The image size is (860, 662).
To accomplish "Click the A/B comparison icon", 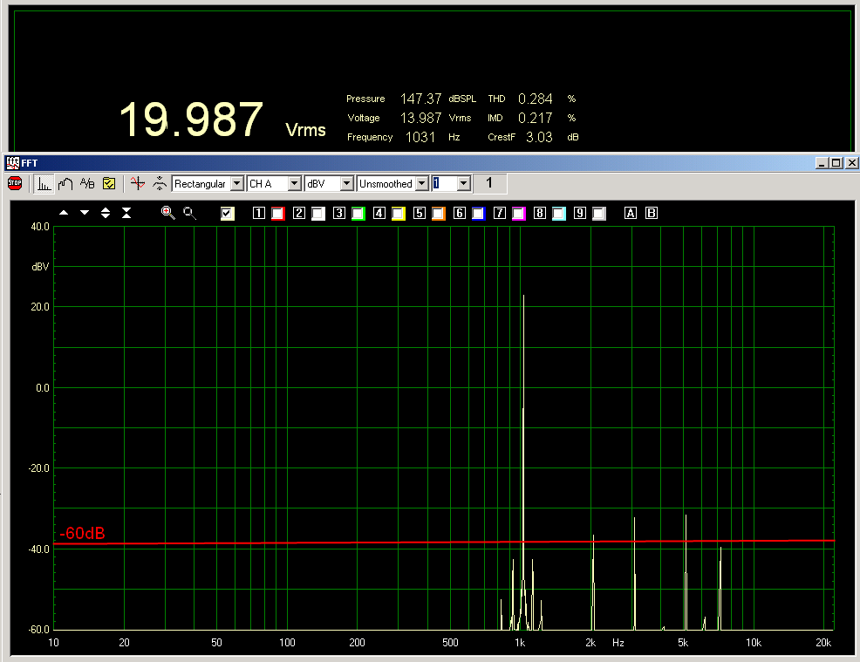I will click(x=87, y=184).
